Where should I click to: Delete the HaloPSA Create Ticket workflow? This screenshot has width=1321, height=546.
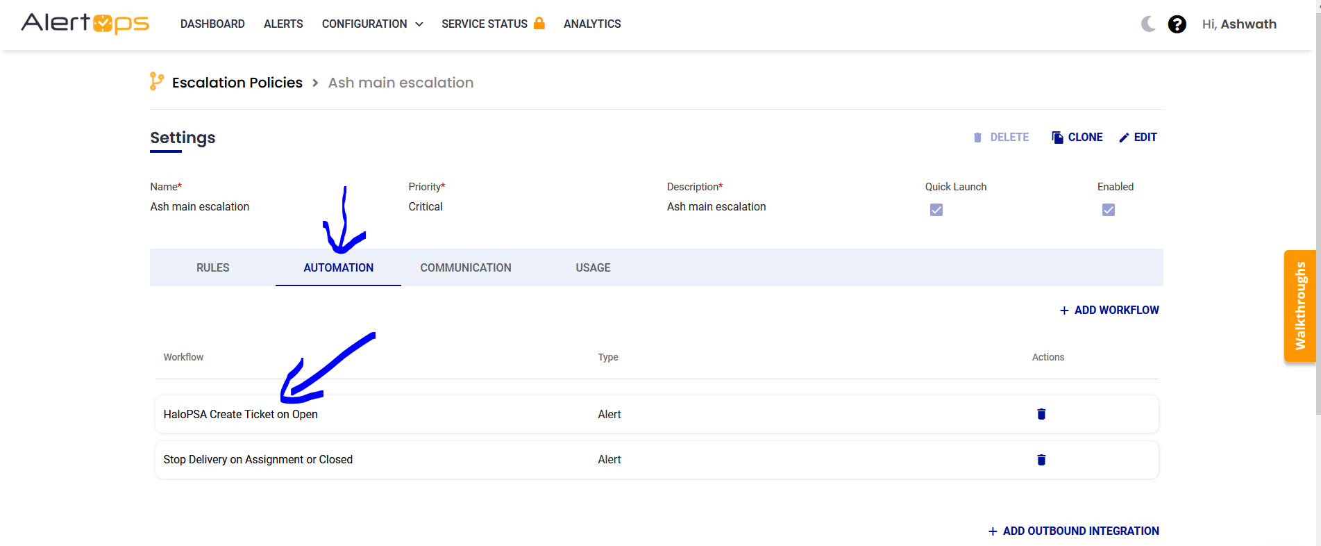[x=1041, y=414]
